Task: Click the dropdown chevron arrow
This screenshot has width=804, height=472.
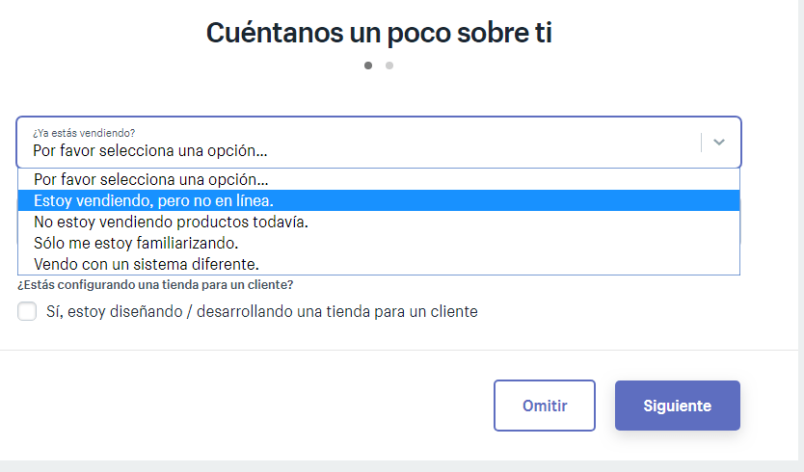Action: point(719,143)
